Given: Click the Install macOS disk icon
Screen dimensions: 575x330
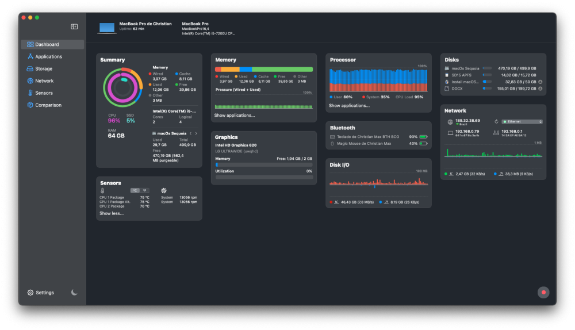Looking at the screenshot, I should [447, 82].
